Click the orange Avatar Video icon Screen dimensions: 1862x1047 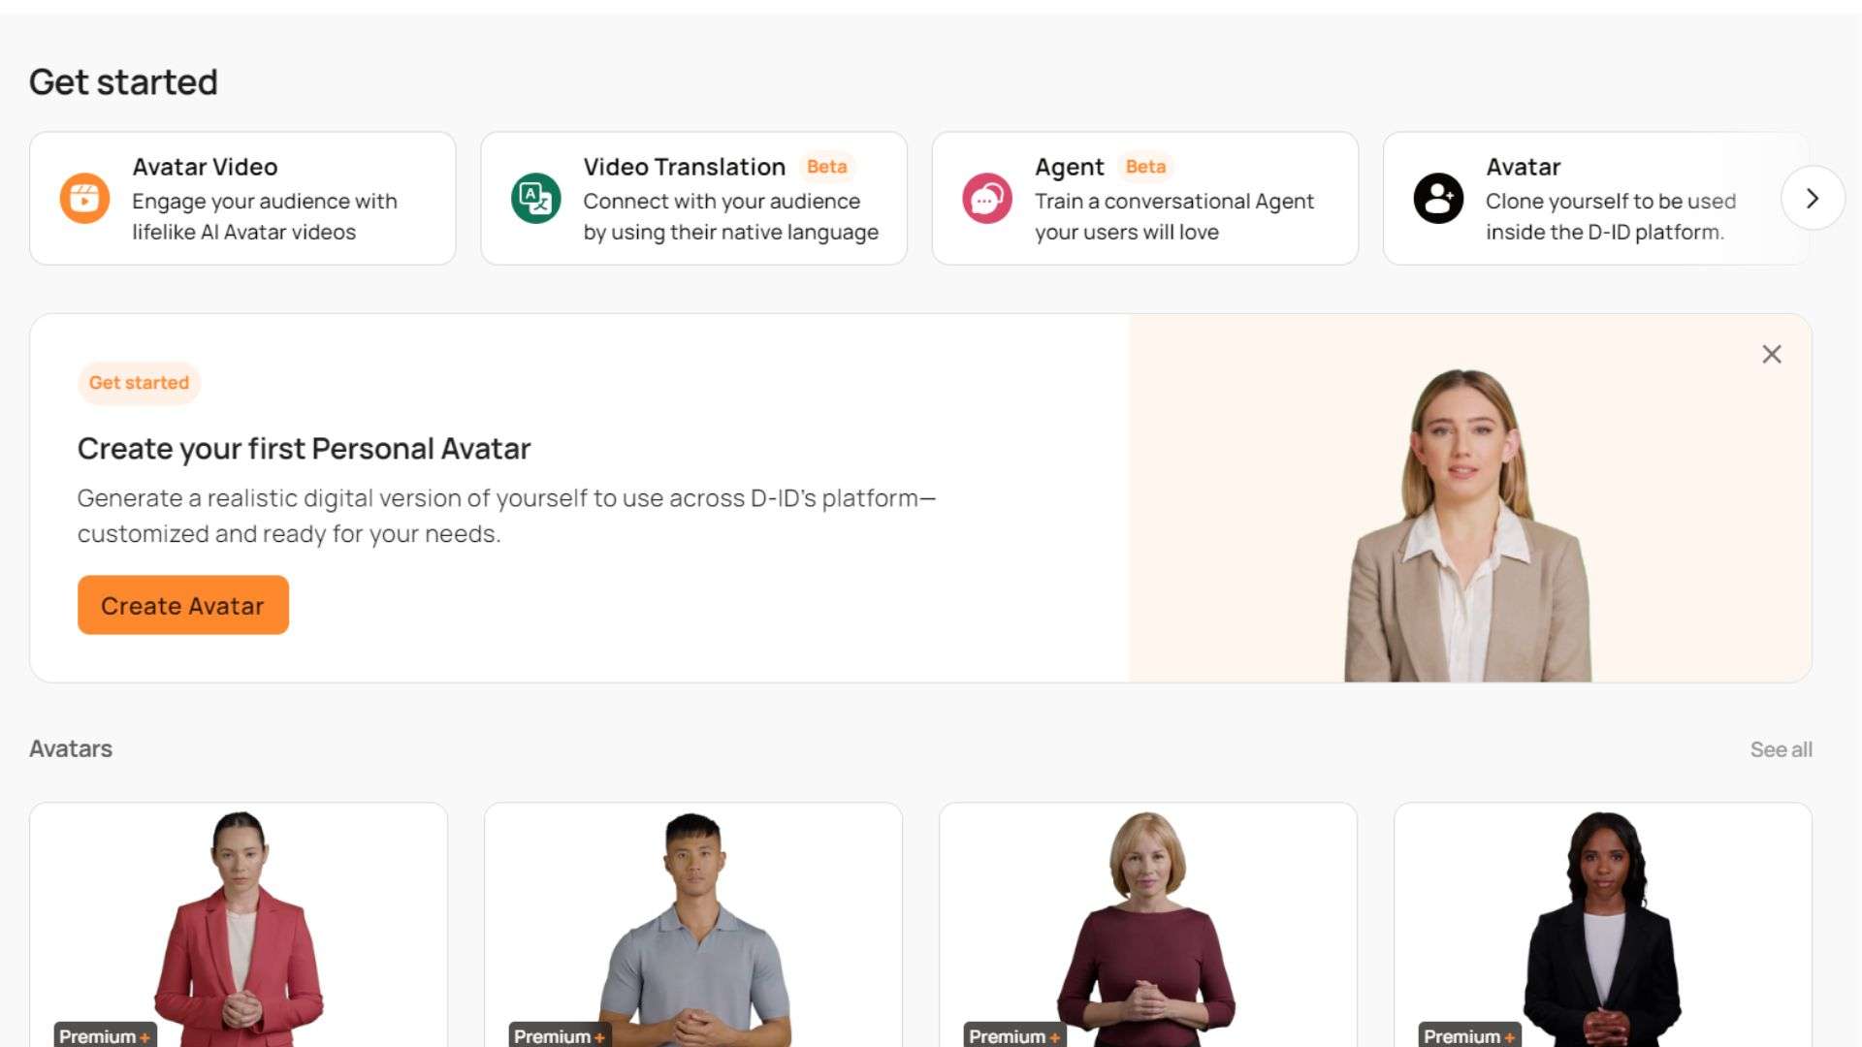point(84,199)
